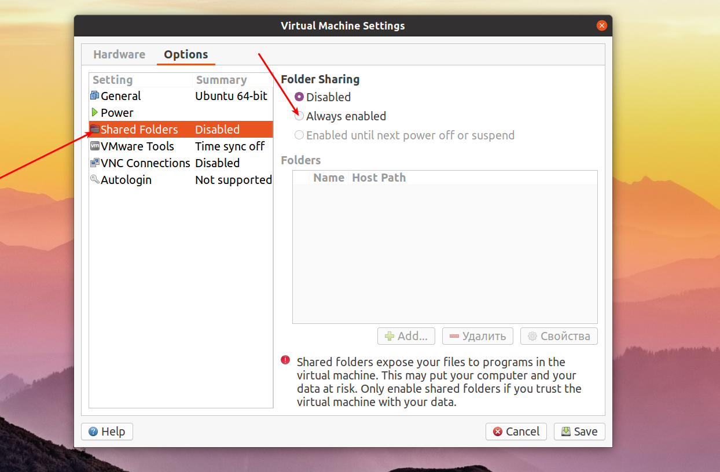Select the Disabled folder sharing radio button

click(299, 97)
